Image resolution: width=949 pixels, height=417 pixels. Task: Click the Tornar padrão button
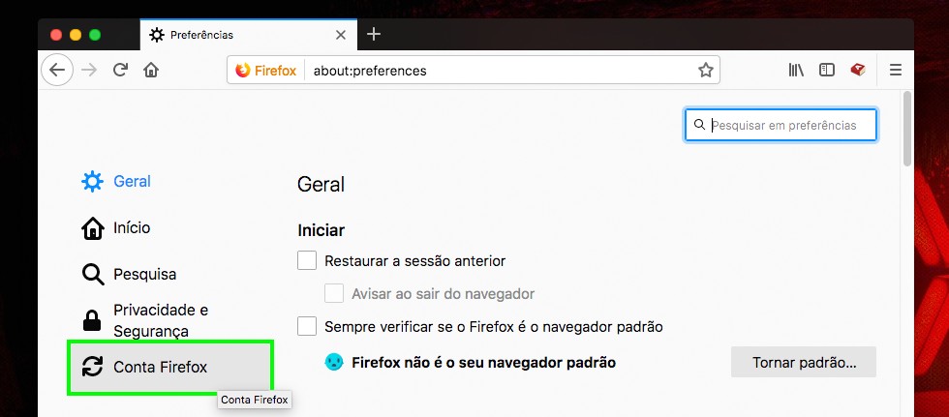(803, 363)
